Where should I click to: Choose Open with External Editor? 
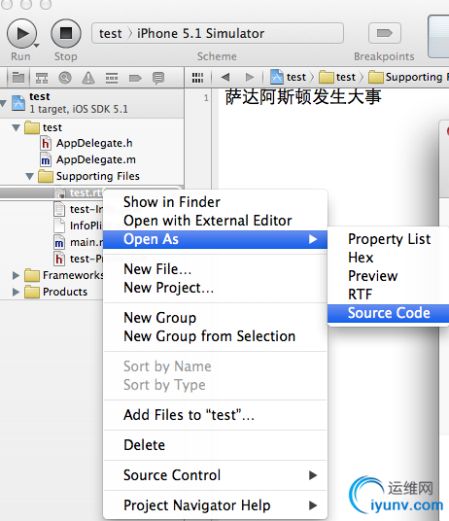point(215,221)
